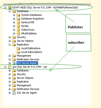Expand the OnlineTours database node
Screen dimensions: 101x108
pos(14,30)
